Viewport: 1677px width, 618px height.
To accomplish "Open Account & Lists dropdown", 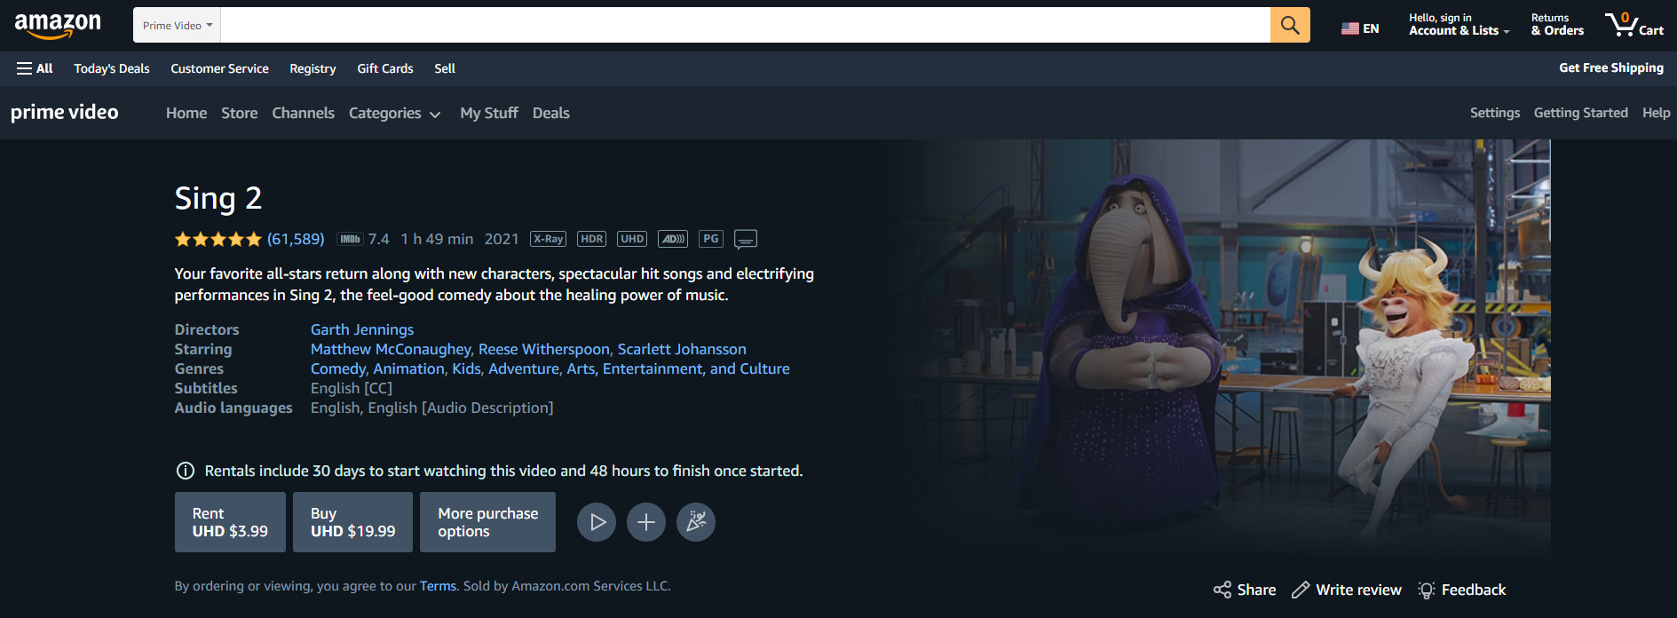I will tap(1459, 25).
